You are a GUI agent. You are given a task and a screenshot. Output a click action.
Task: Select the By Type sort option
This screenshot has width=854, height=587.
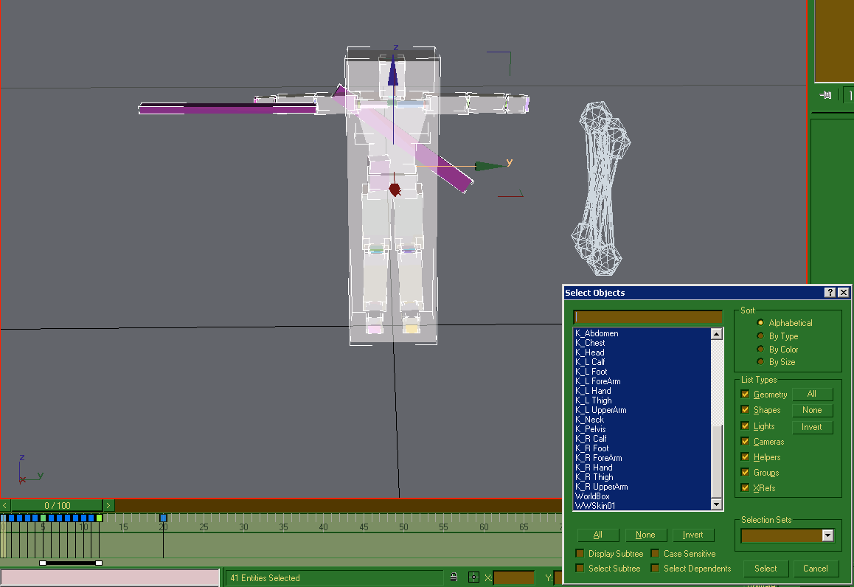pos(760,336)
